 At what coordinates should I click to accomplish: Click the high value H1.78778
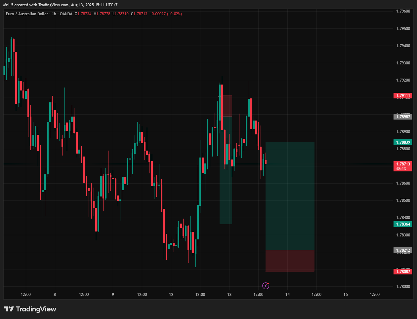tap(102, 14)
